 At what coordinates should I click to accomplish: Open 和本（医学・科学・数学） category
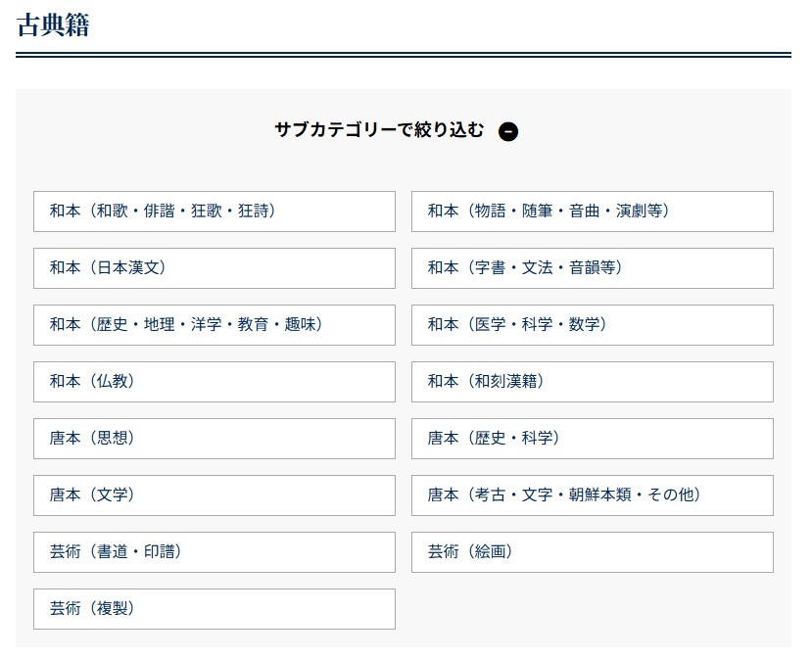coord(592,325)
